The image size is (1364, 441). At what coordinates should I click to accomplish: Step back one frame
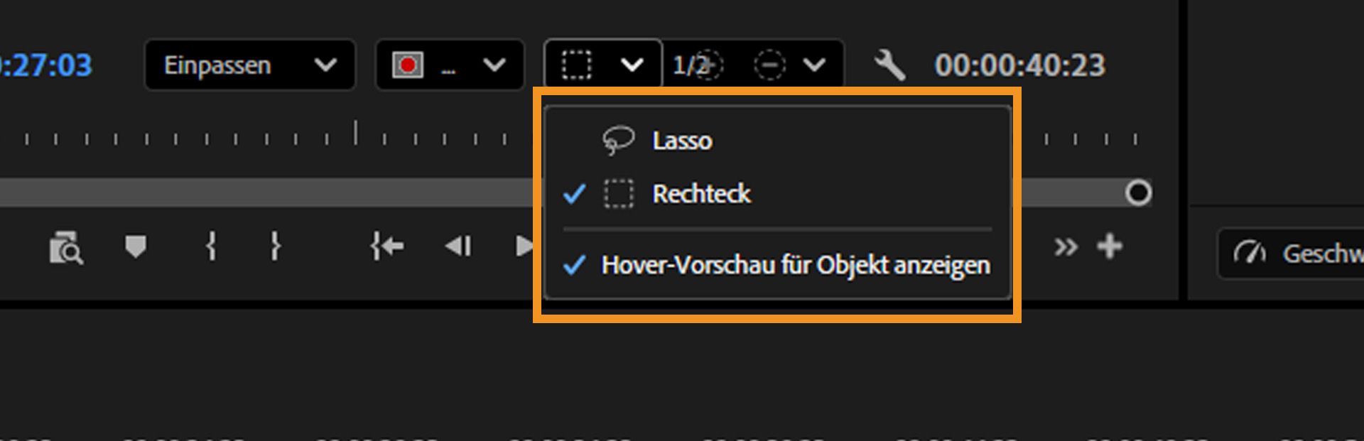click(458, 246)
